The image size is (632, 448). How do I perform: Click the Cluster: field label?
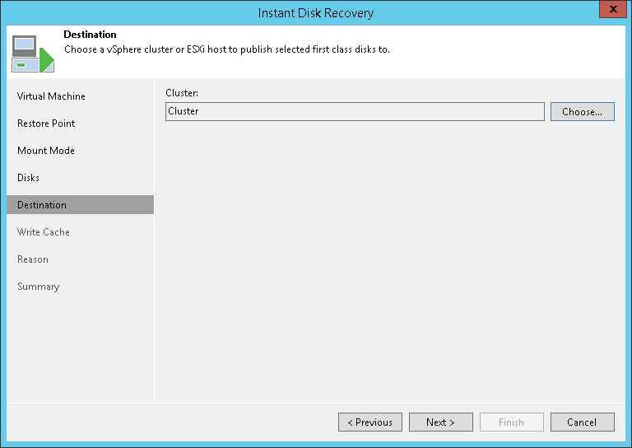click(182, 93)
